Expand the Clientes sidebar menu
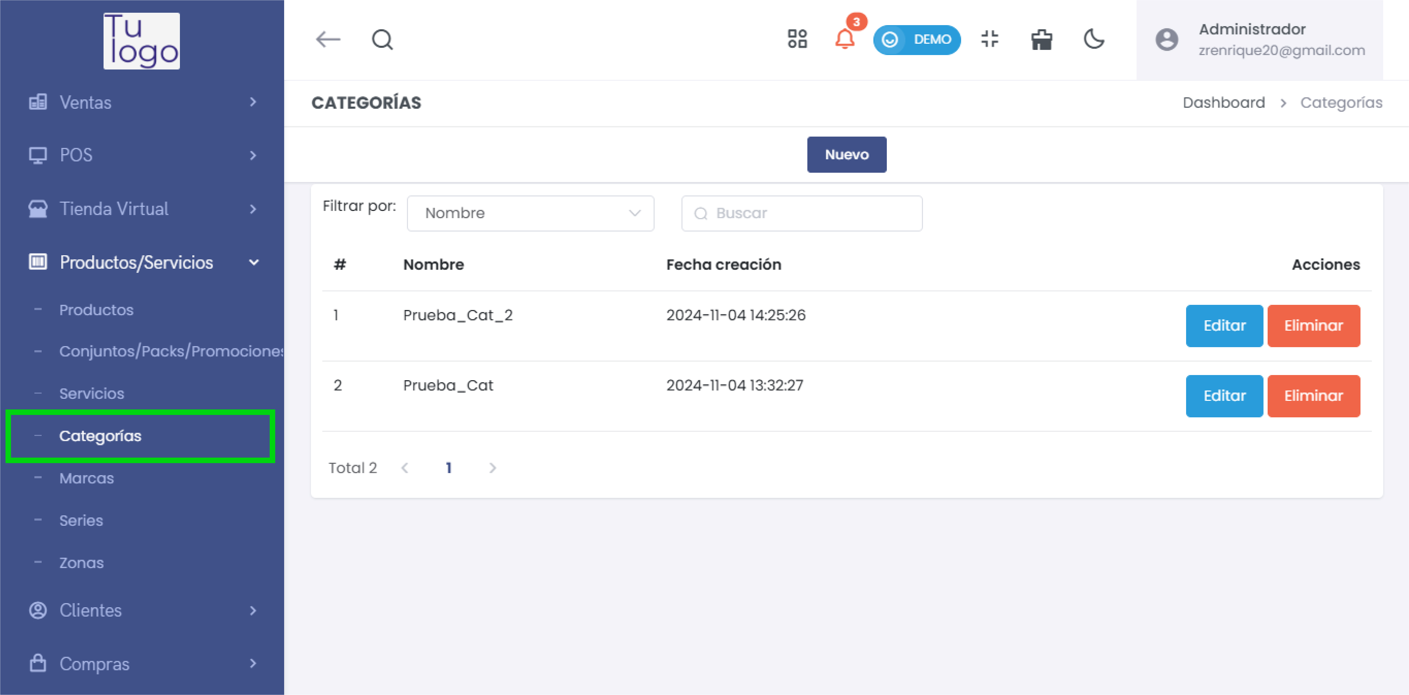 coord(142,610)
